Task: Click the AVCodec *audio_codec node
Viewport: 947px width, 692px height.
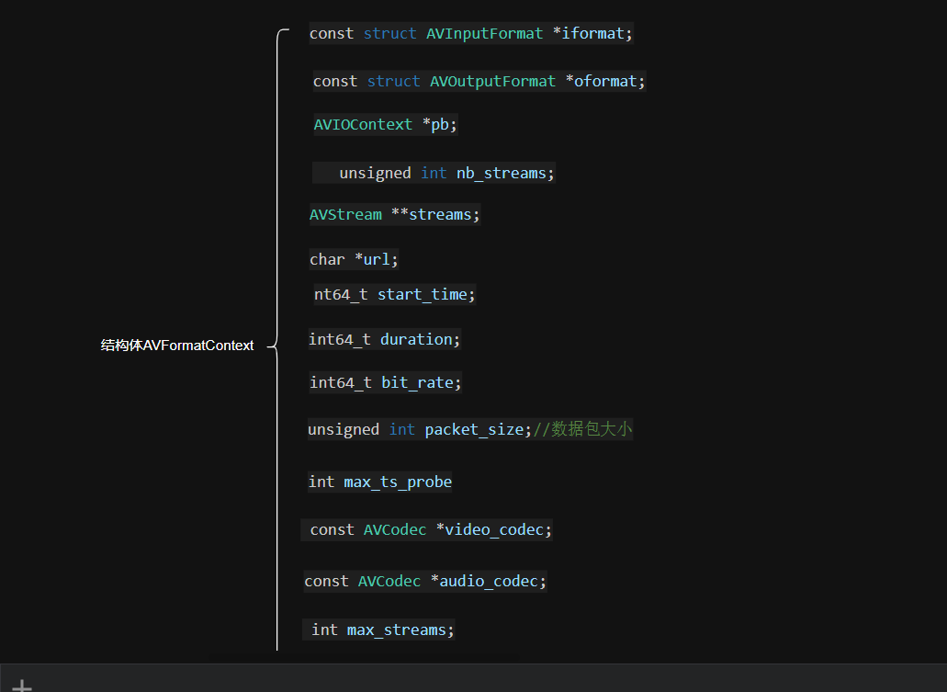Action: [x=425, y=581]
